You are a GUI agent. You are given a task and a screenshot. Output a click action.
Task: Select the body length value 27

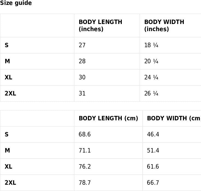[82, 45]
